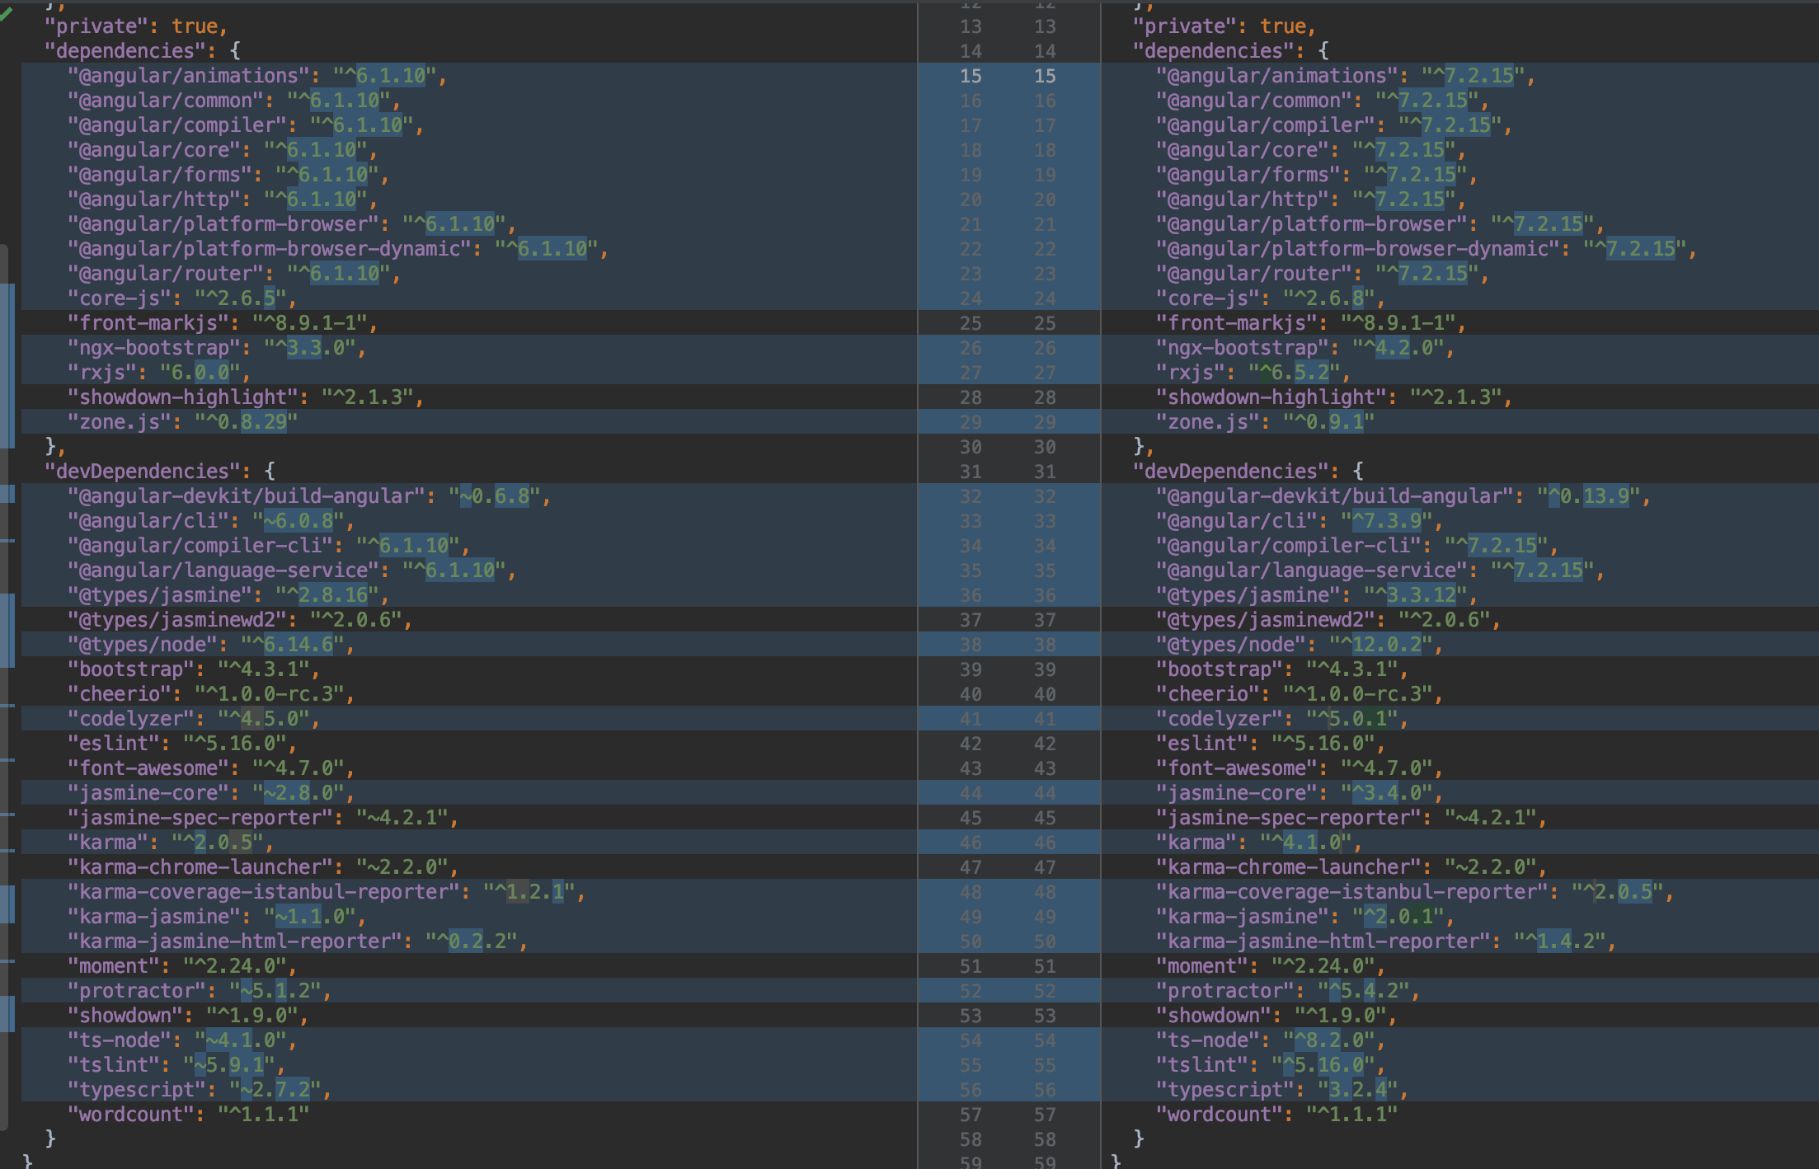This screenshot has height=1169, width=1819.
Task: Select @types/jasmine entry with ^2.8.16
Action: [x=228, y=595]
